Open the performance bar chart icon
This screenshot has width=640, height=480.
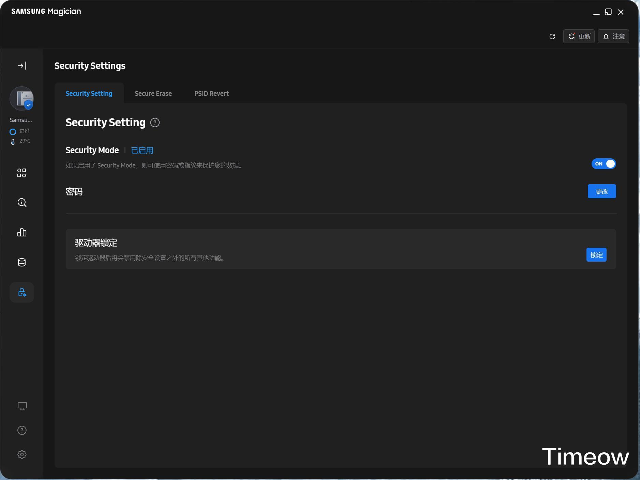(22, 232)
